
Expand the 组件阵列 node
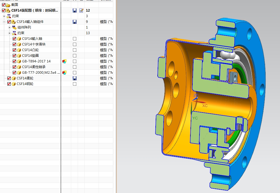tap(9, 27)
